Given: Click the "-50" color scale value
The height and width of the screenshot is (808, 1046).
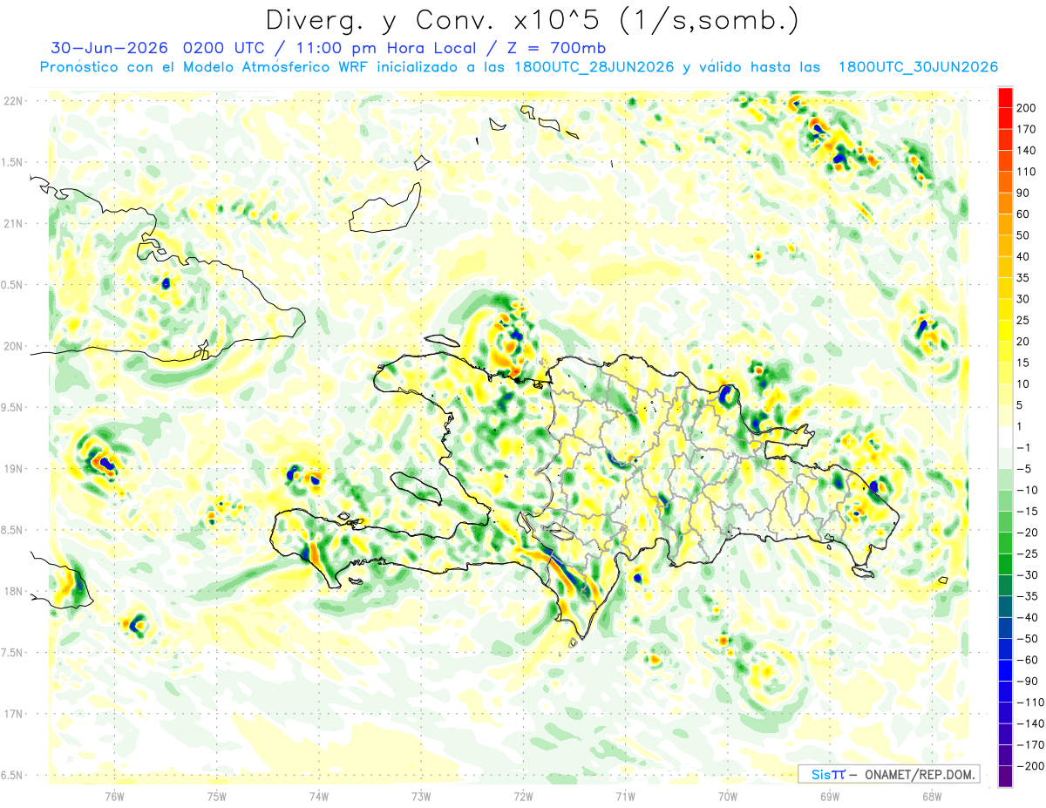Looking at the screenshot, I should 1026,638.
